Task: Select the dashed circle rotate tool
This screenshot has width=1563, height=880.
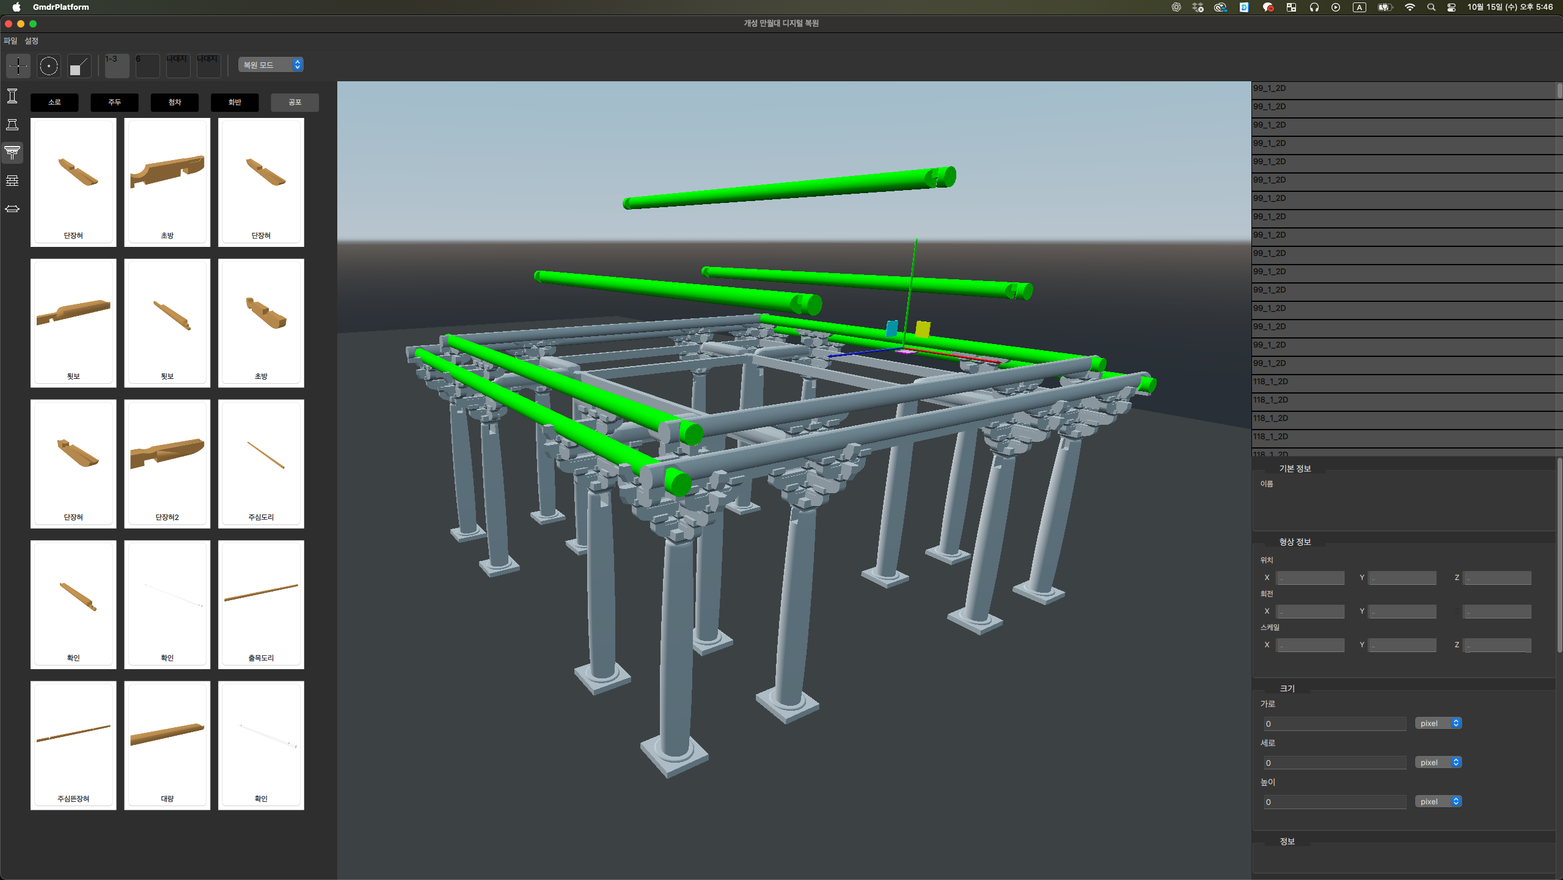Action: point(49,65)
